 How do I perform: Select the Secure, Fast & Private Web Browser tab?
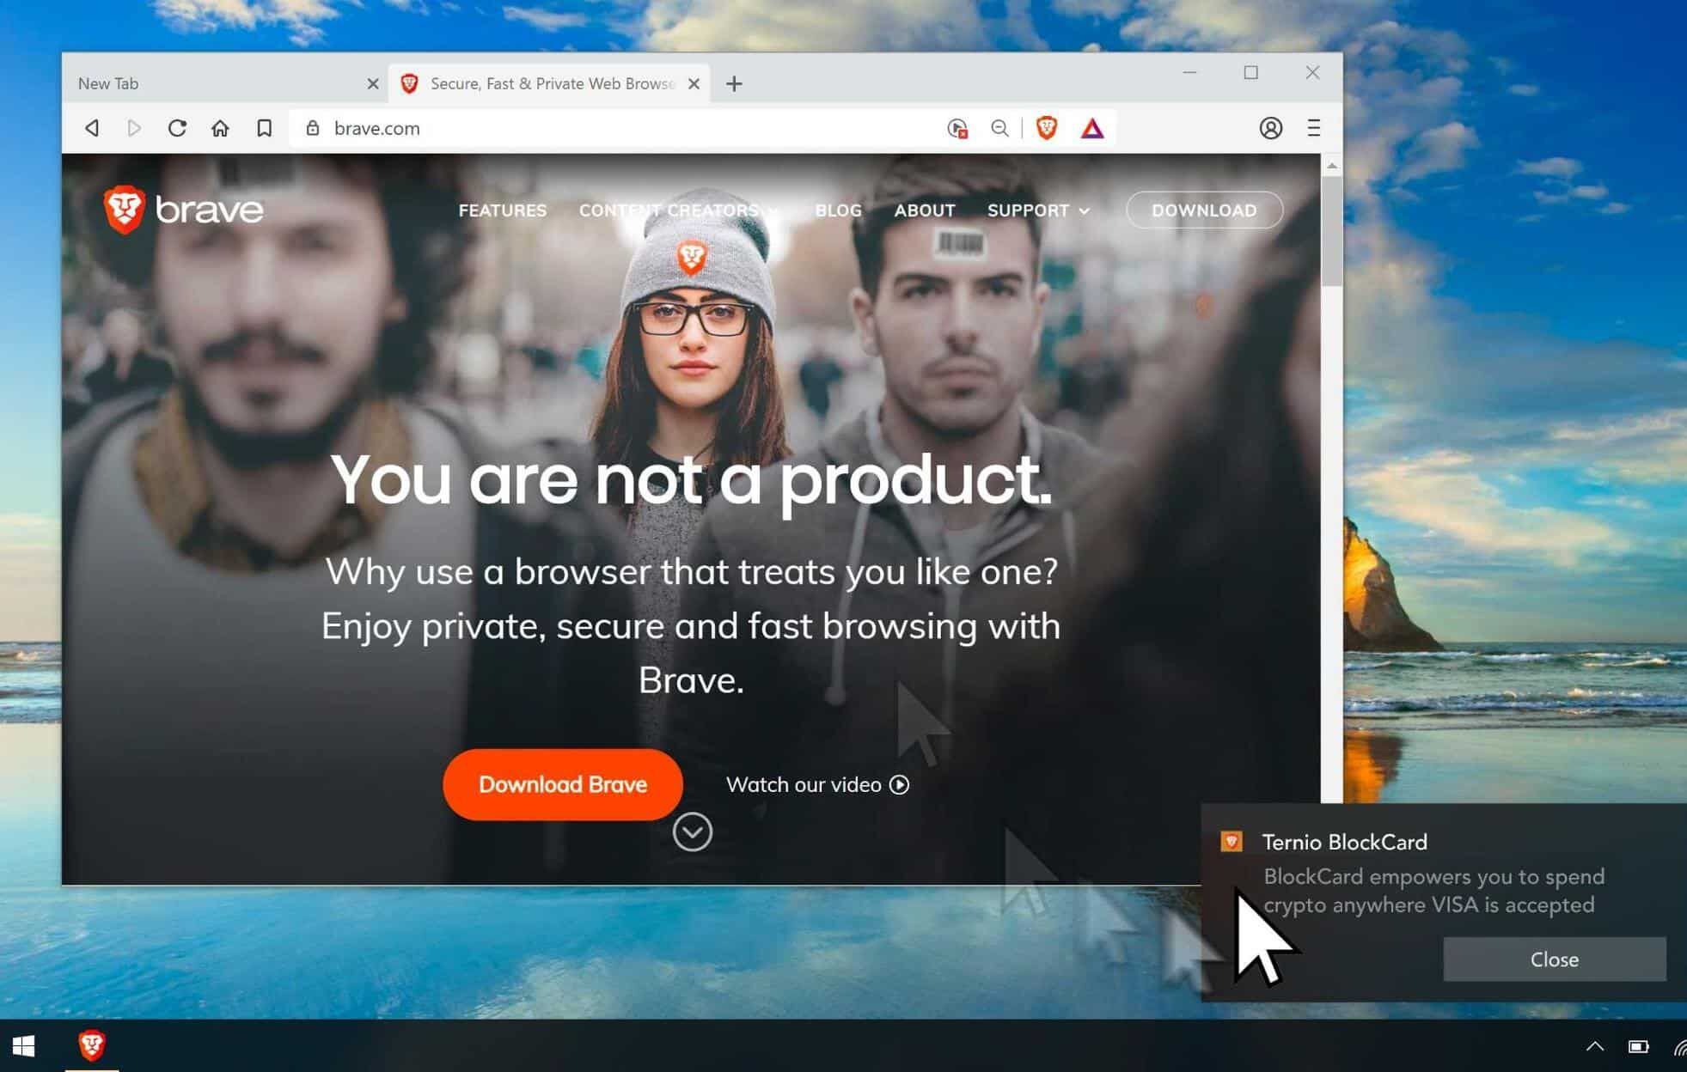(550, 83)
